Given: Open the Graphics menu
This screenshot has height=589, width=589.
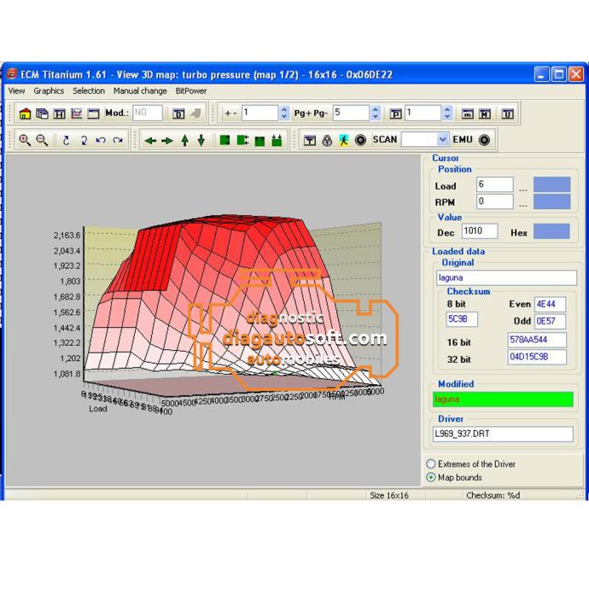Looking at the screenshot, I should coord(49,90).
